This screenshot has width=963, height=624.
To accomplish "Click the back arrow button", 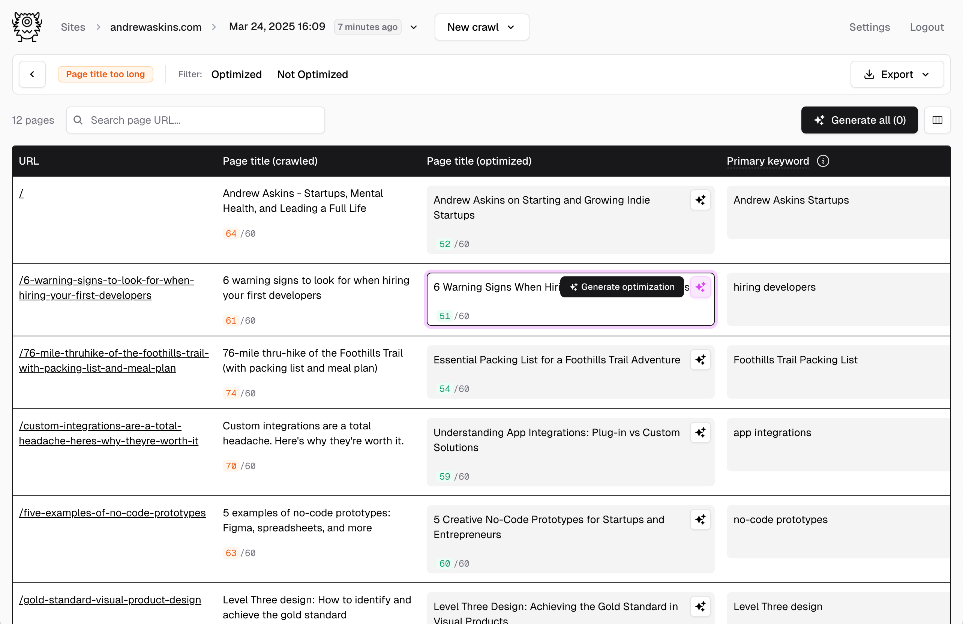I will (32, 75).
